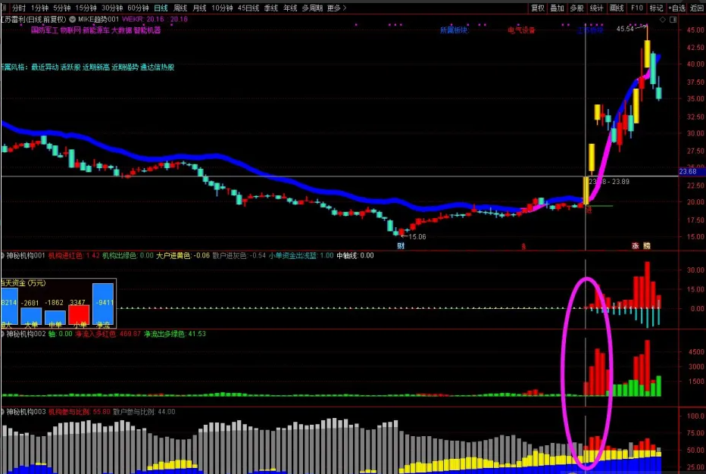Toggle 复权 price adjustment
The width and height of the screenshot is (706, 474).
[x=537, y=8]
